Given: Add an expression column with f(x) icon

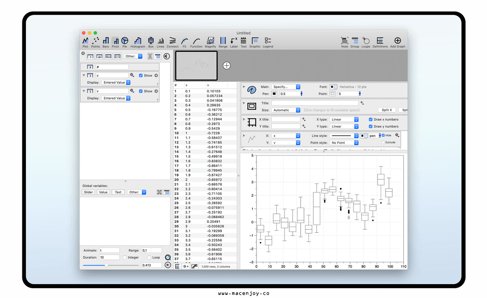Looking at the screenshot, I should pyautogui.click(x=108, y=56).
